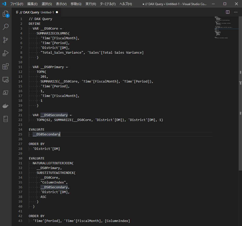Click // DAX Query comment on line 1
Viewport: 242px width, 226px height.
[40, 19]
